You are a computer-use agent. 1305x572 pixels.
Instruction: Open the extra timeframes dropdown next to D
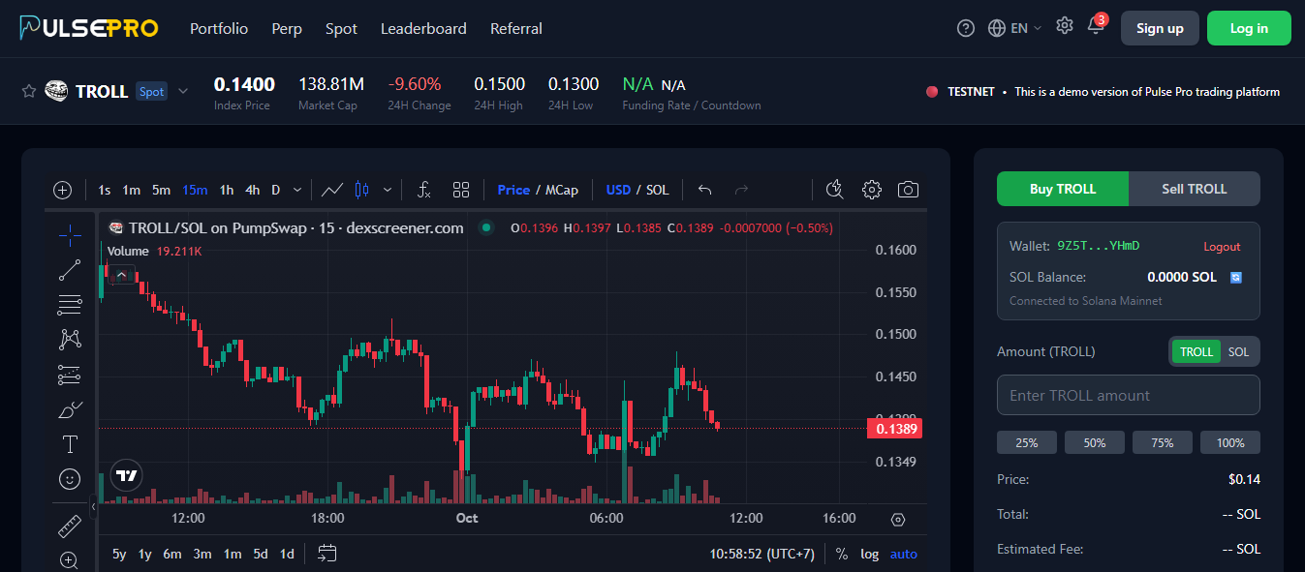click(x=296, y=190)
